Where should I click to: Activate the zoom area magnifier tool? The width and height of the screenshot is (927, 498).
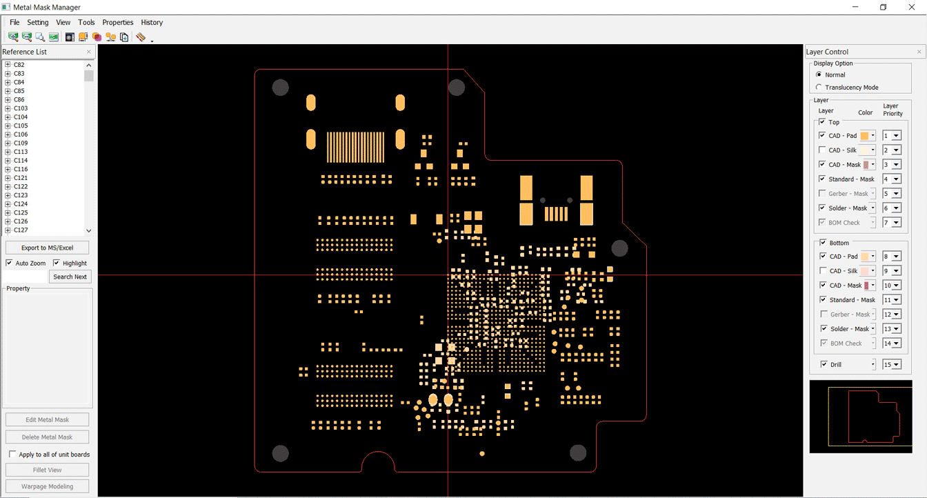(x=40, y=37)
